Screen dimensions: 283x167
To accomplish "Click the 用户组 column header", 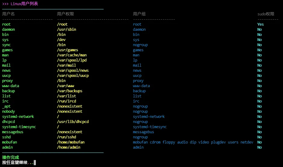I will (139, 14).
